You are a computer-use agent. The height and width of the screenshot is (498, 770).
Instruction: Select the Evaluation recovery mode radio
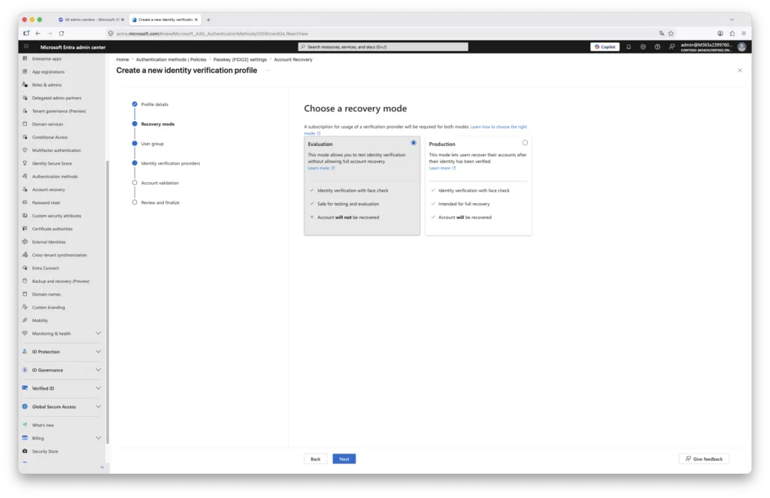click(x=414, y=143)
